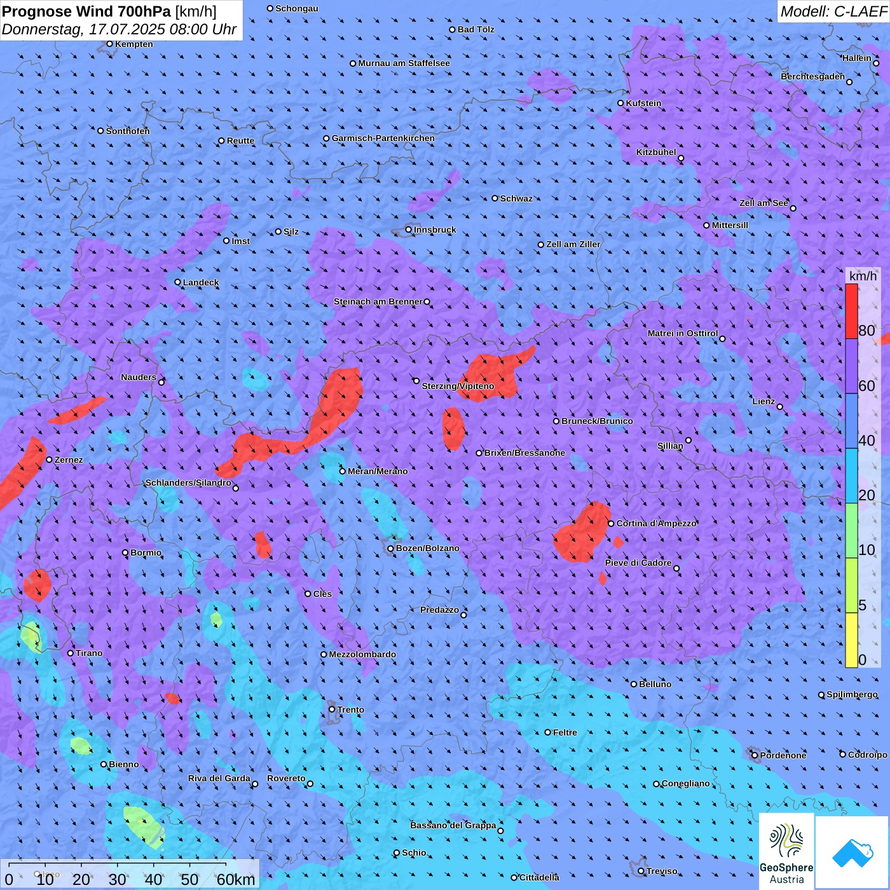Image resolution: width=890 pixels, height=890 pixels.
Task: Click the green 10 km/h legend swatch
Action: click(851, 531)
